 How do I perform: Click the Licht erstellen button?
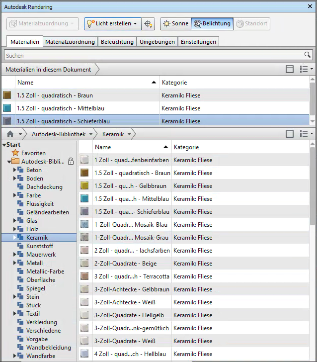[113, 24]
